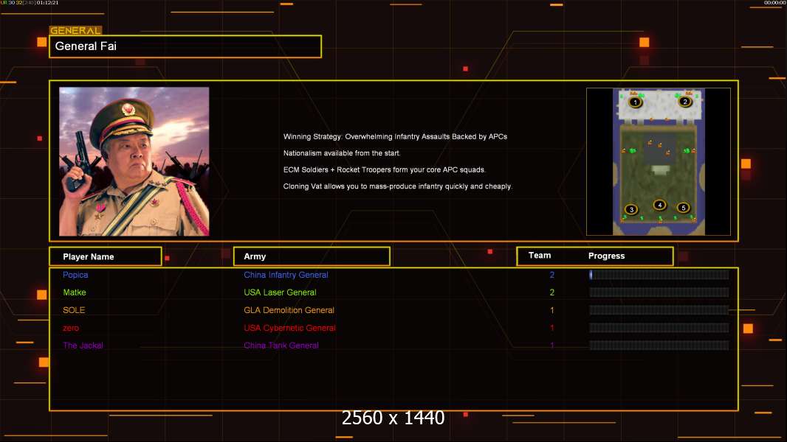This screenshot has height=442, width=787.
Task: Select player name zero
Action: (71, 328)
